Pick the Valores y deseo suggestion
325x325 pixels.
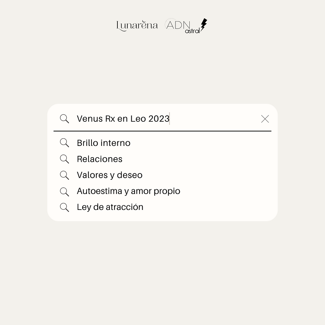click(x=109, y=175)
